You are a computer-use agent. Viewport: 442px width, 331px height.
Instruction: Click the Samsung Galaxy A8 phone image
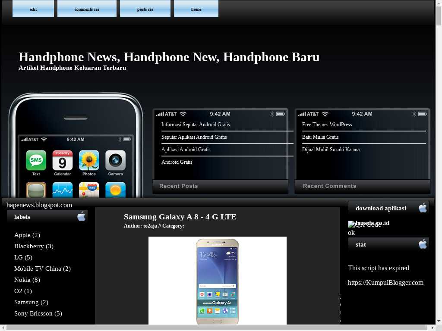tap(218, 281)
